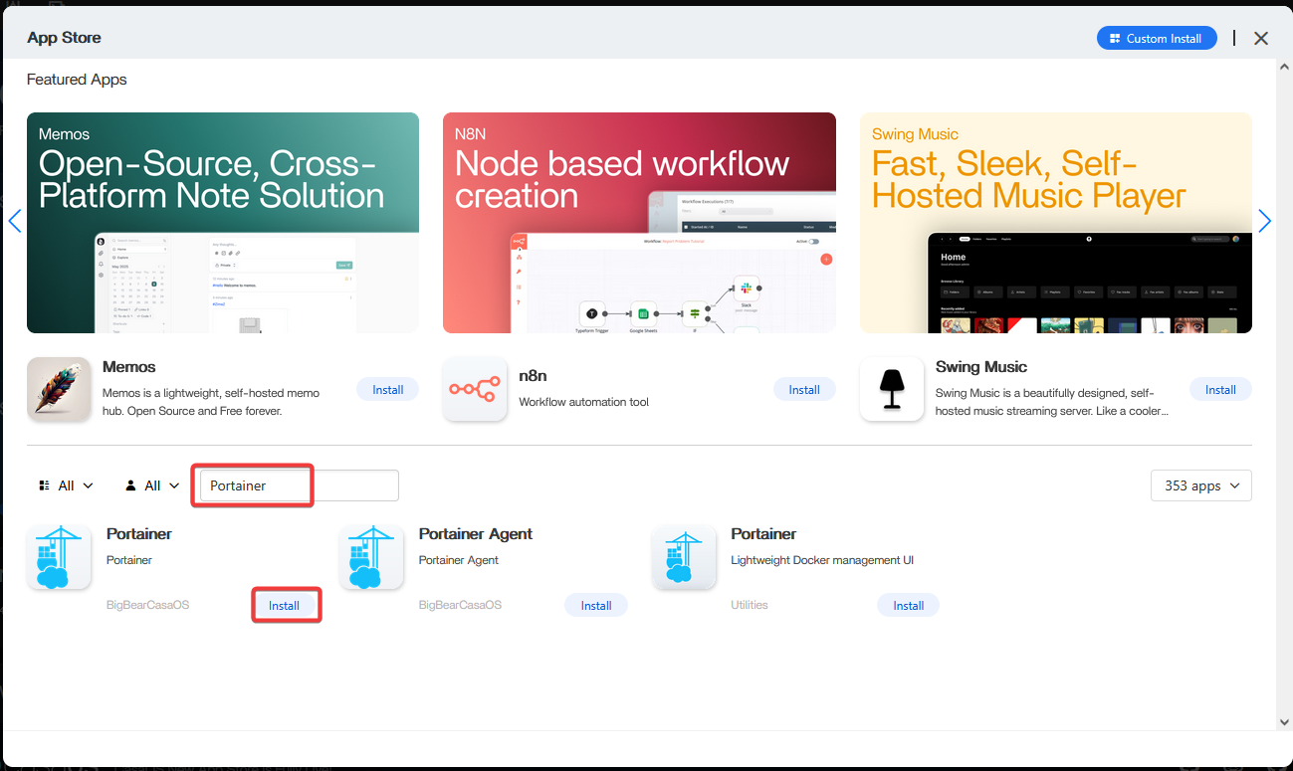Close the App Store dialog
Screen dimensions: 1293x771
pyautogui.click(x=1261, y=38)
